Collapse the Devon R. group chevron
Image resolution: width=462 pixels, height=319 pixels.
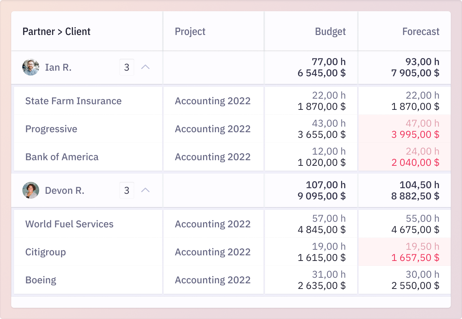click(x=145, y=190)
